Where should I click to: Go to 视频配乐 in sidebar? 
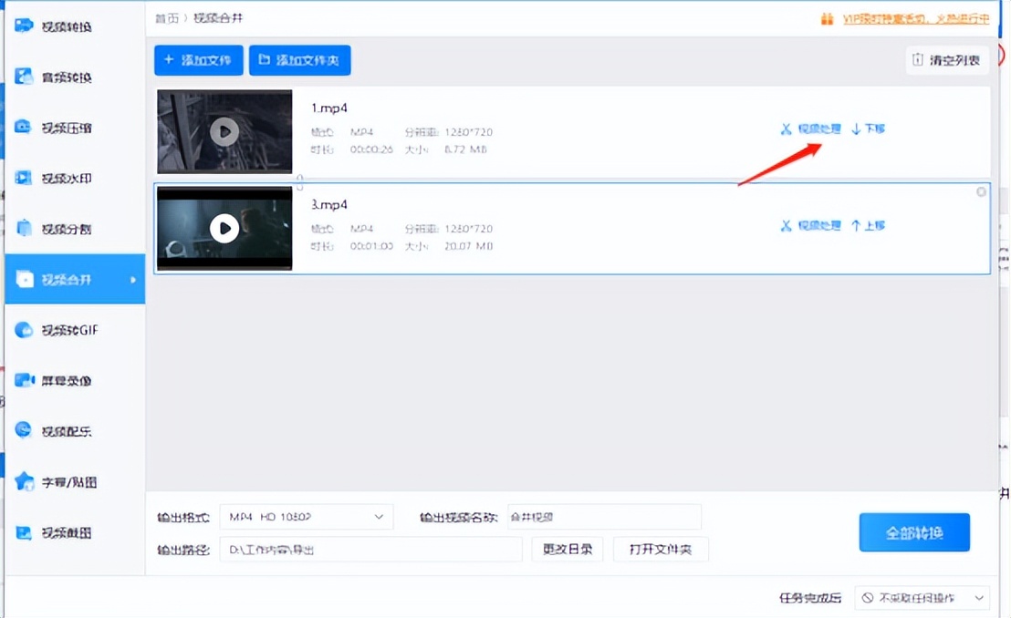tap(66, 431)
